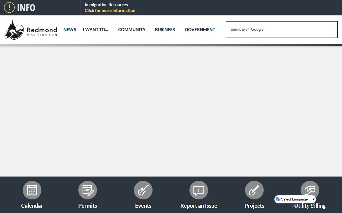Open the Calendar icon
342x213 pixels.
point(32,190)
